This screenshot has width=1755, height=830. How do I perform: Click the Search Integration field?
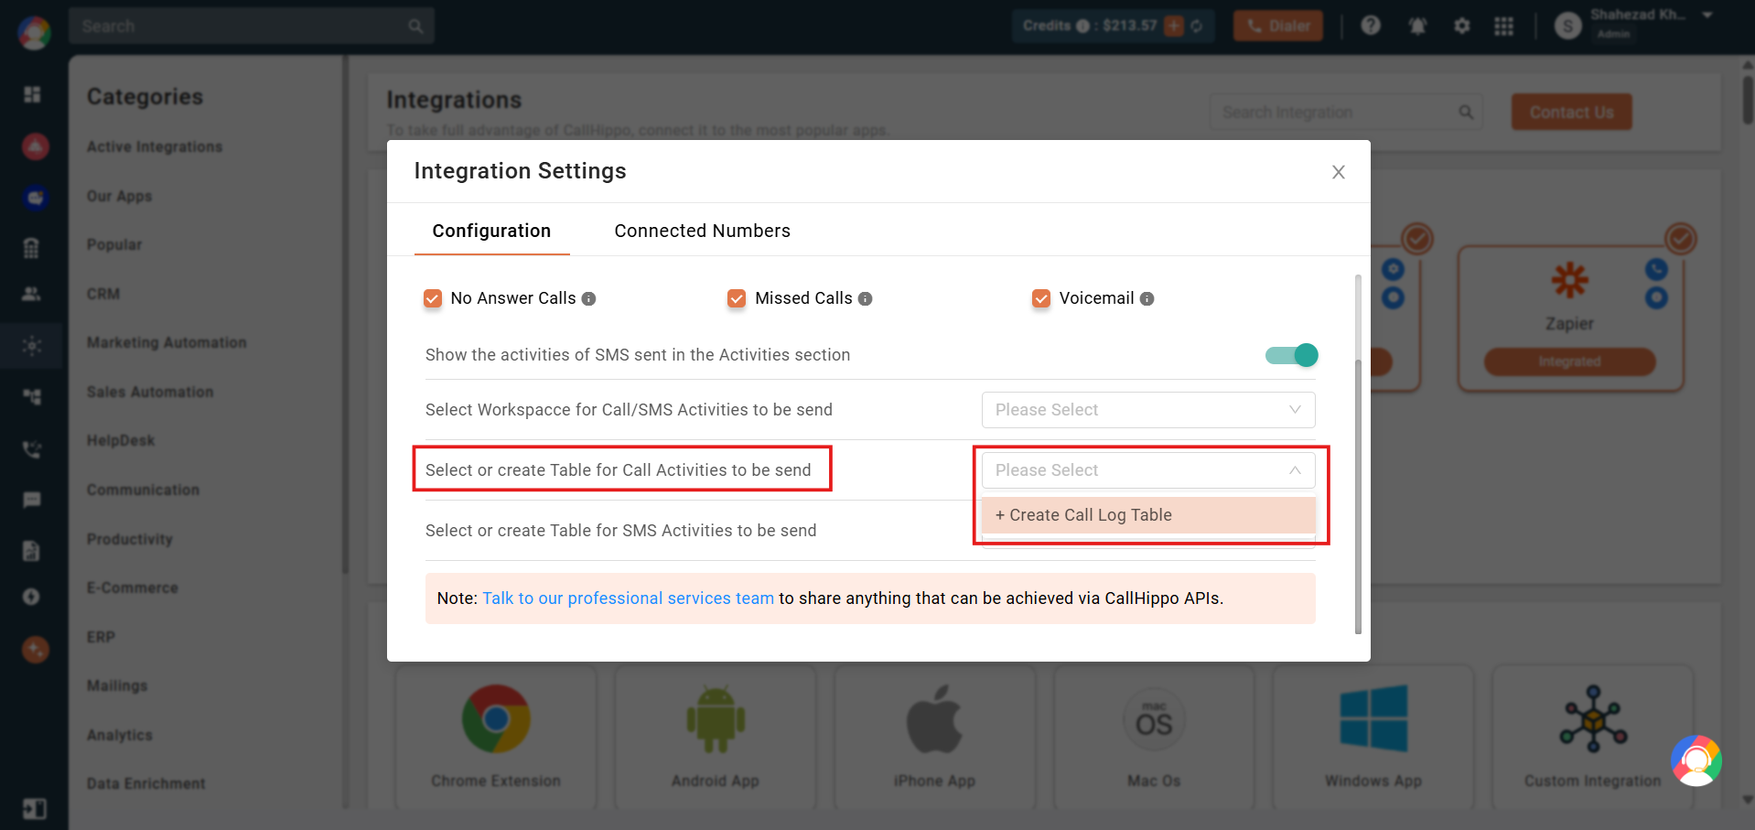pos(1346,112)
